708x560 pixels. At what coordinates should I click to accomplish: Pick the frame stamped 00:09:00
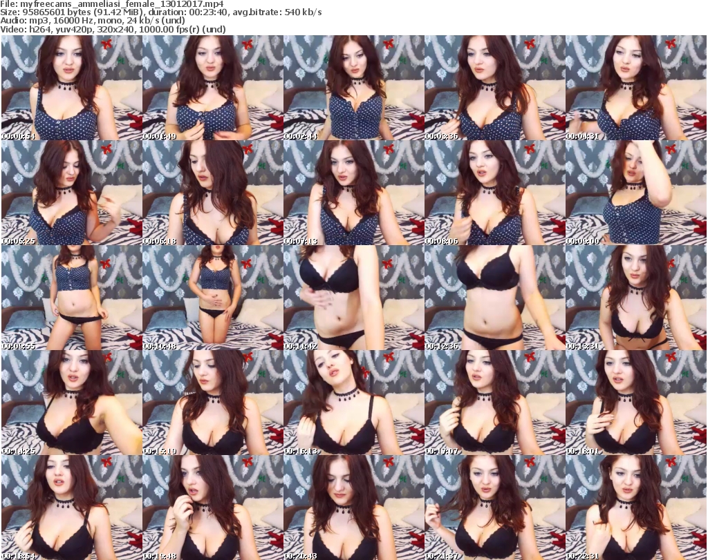click(x=635, y=193)
